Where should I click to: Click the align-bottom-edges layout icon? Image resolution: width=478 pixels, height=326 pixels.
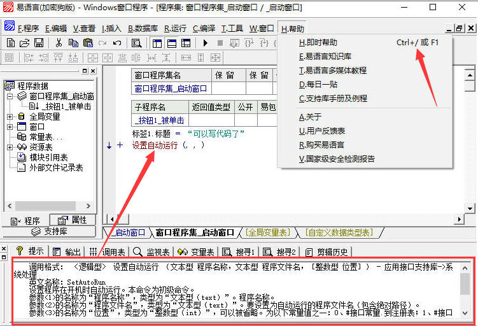tap(73, 58)
